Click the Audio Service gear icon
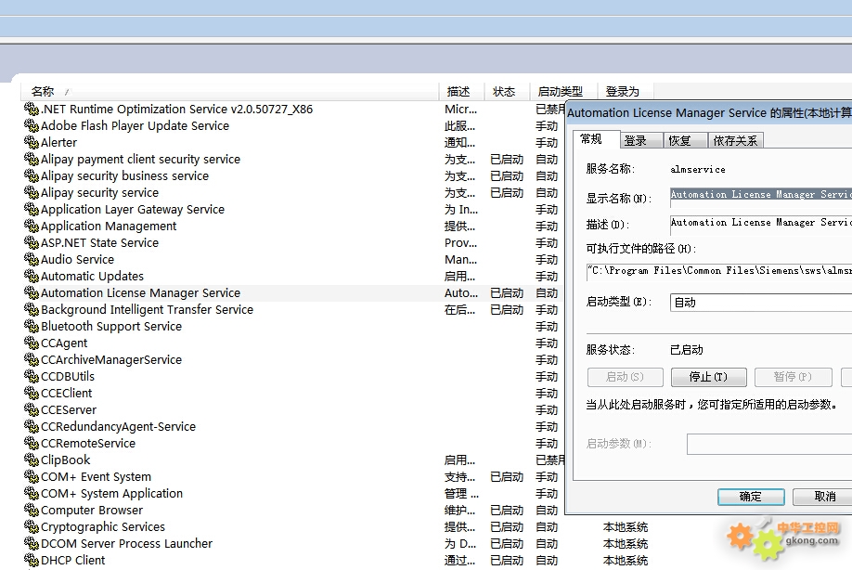Image resolution: width=852 pixels, height=570 pixels. [x=32, y=259]
